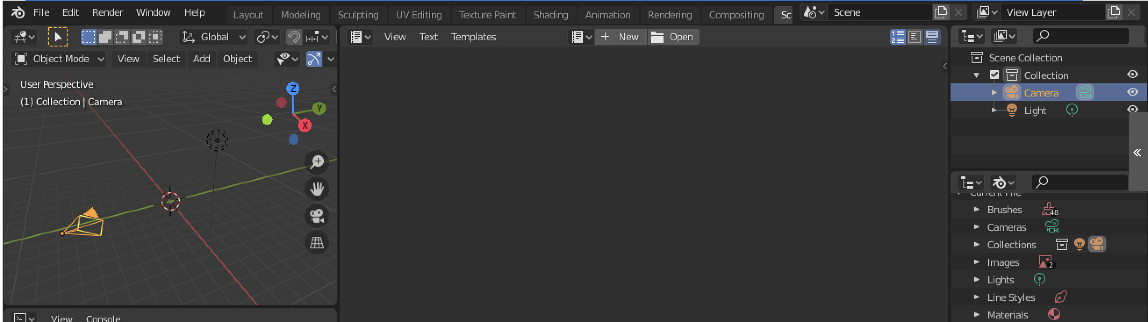Image resolution: width=1148 pixels, height=322 pixels.
Task: Switch to the UV Editing workspace tab
Action: pos(419,15)
